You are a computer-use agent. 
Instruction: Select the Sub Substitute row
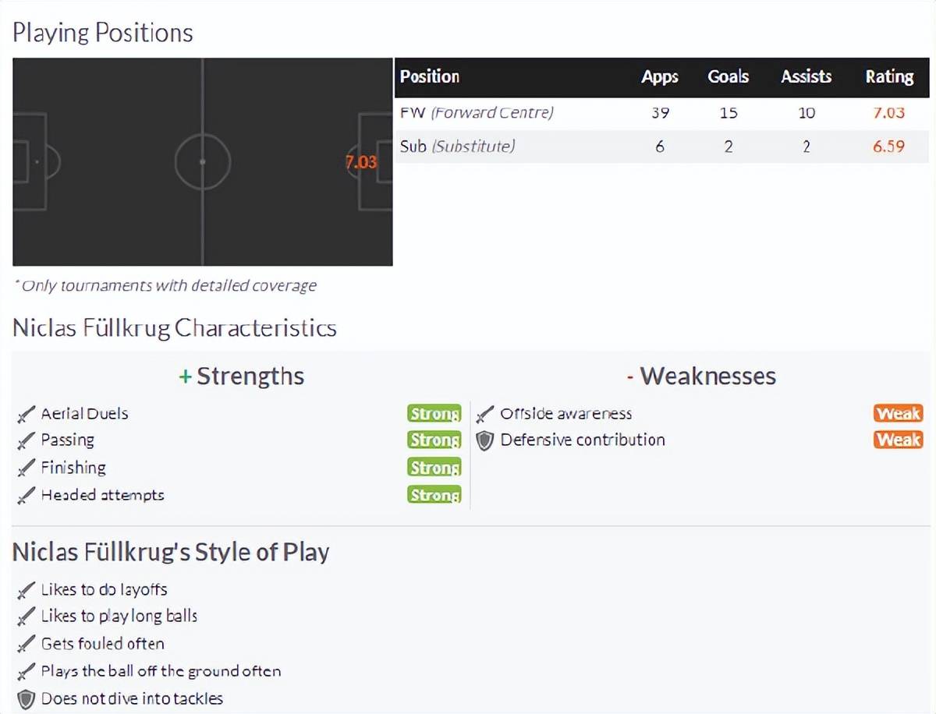pyautogui.click(x=661, y=147)
